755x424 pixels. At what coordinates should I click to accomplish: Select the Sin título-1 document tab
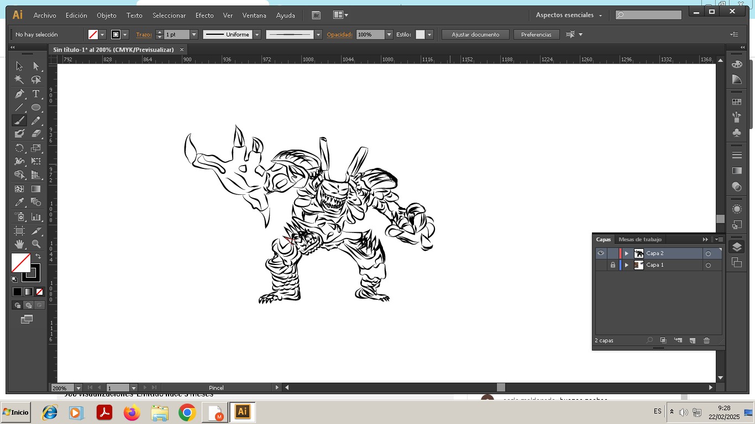113,50
